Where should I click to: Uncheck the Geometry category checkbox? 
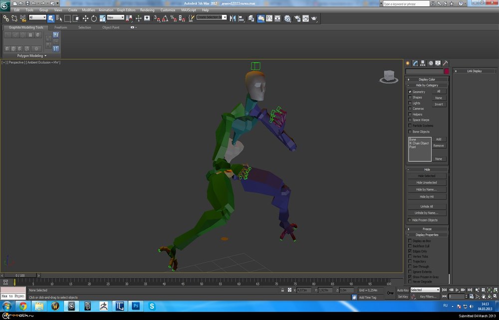(x=410, y=92)
